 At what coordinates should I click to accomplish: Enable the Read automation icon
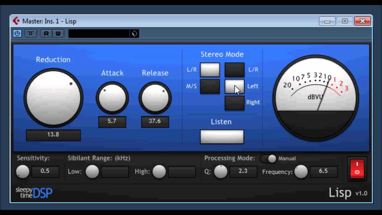(x=46, y=33)
